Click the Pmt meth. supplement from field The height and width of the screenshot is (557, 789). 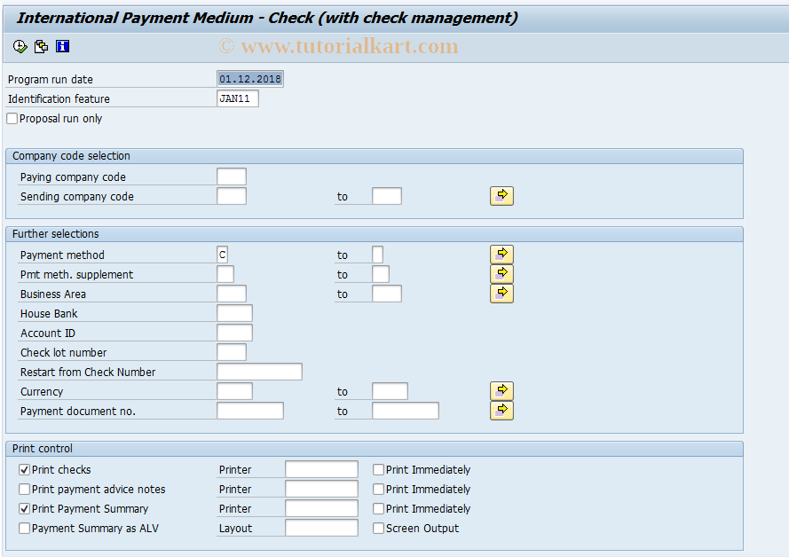click(225, 274)
